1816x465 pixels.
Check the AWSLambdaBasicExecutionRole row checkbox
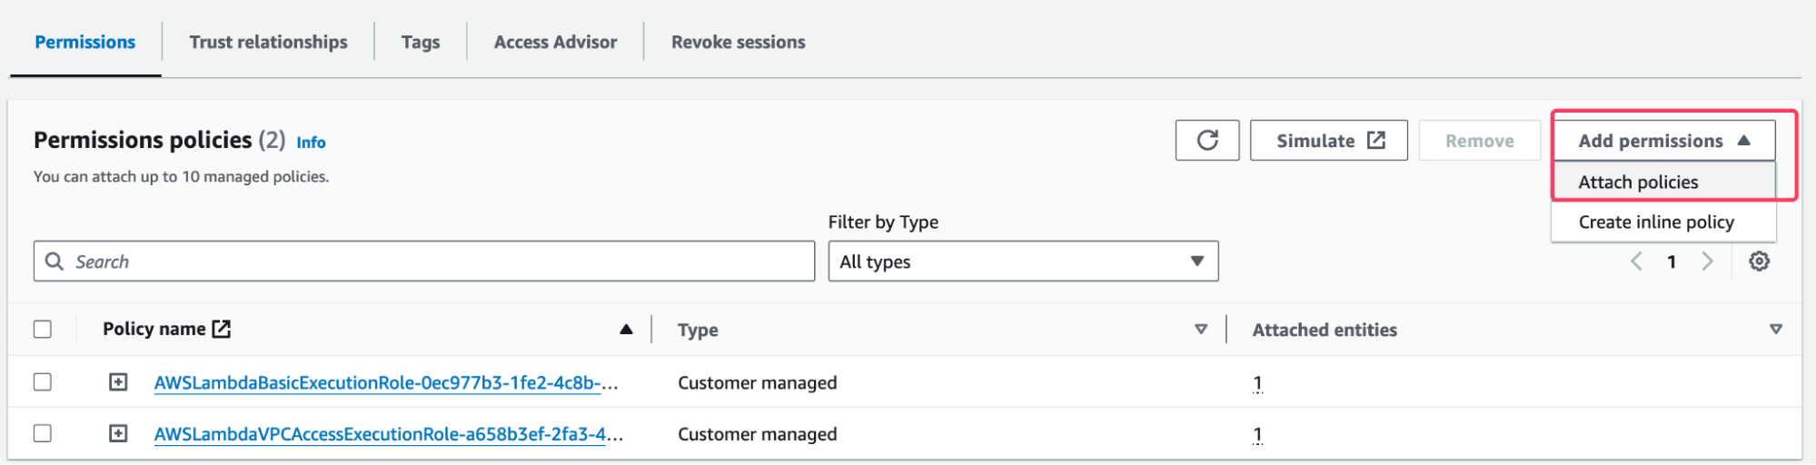tap(43, 381)
